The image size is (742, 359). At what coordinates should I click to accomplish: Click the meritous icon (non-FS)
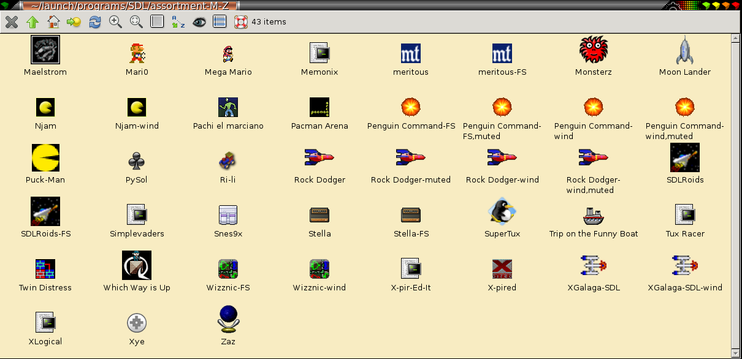click(411, 53)
